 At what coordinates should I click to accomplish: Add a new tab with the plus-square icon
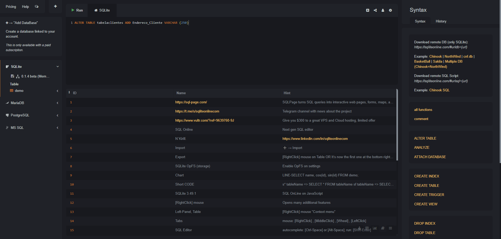tap(368, 10)
